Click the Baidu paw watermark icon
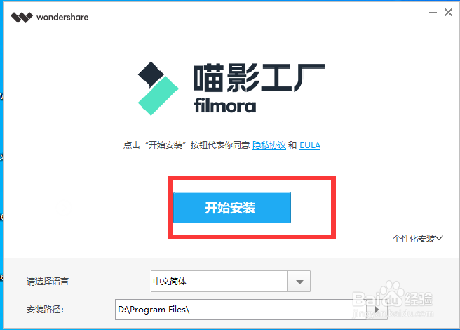460x330 pixels. [x=393, y=292]
